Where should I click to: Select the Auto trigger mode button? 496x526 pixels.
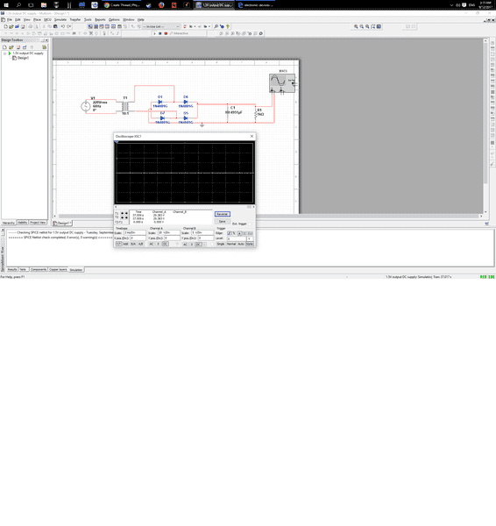coord(241,244)
